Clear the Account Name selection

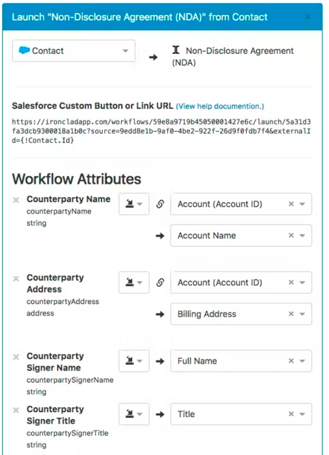(x=292, y=235)
